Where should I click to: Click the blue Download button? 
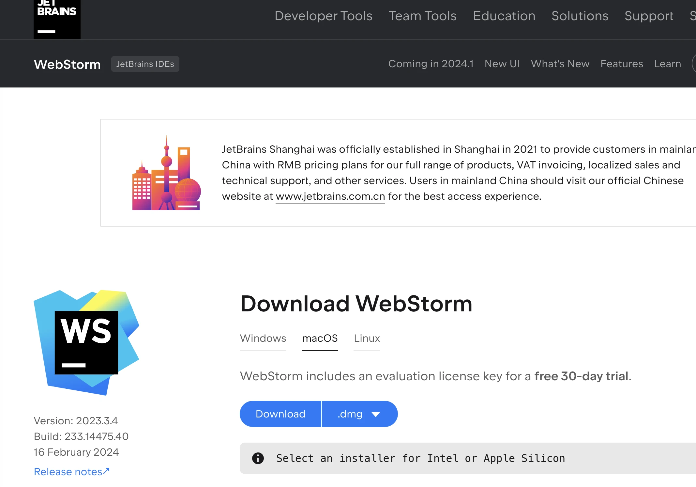[280, 414]
